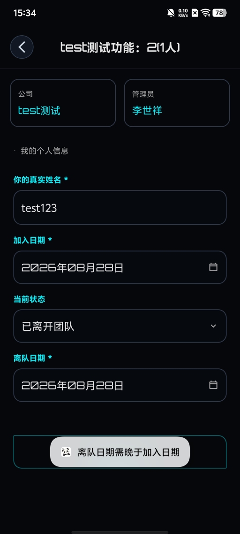Select the 加入日期 date field
Image resolution: width=240 pixels, height=534 pixels.
(x=120, y=267)
